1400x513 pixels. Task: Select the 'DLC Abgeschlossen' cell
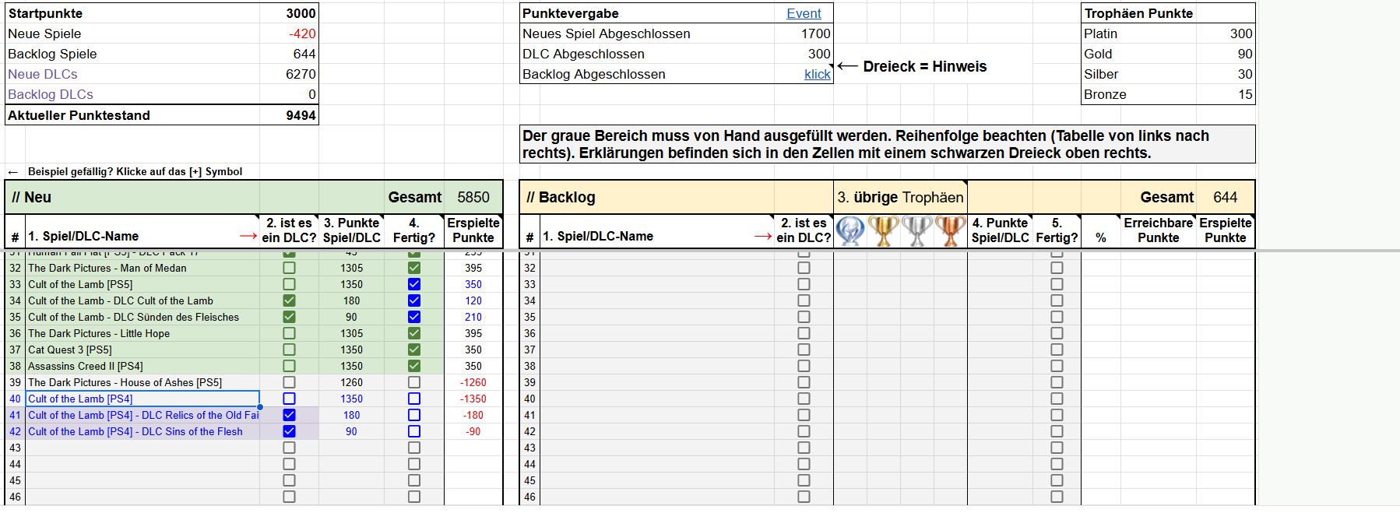[647, 54]
